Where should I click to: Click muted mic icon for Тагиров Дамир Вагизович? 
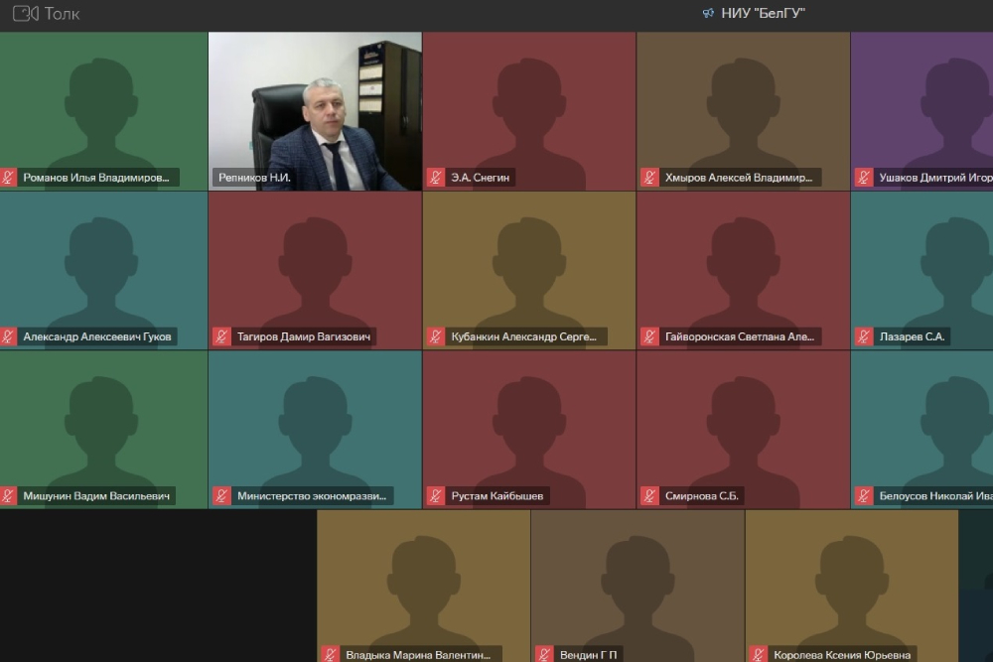click(x=222, y=336)
